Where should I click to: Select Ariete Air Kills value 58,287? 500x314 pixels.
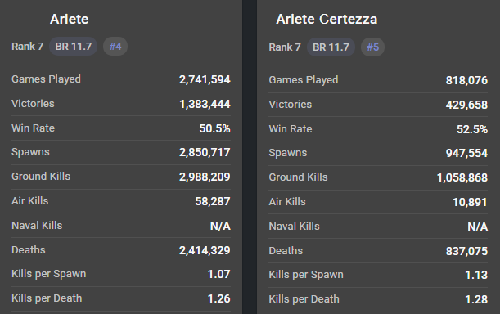pyautogui.click(x=213, y=201)
